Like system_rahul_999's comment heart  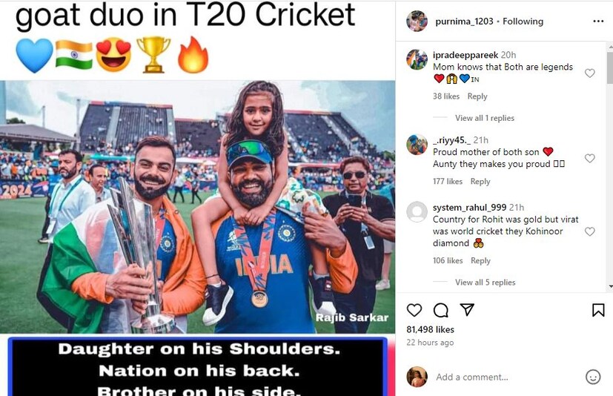click(x=589, y=231)
